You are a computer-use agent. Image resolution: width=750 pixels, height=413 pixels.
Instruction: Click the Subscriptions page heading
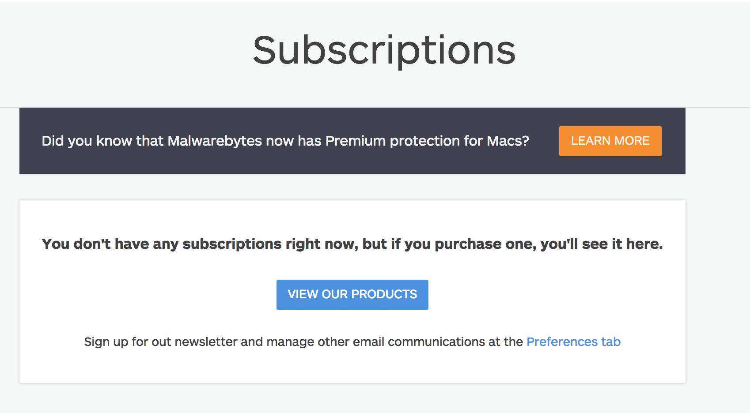384,50
